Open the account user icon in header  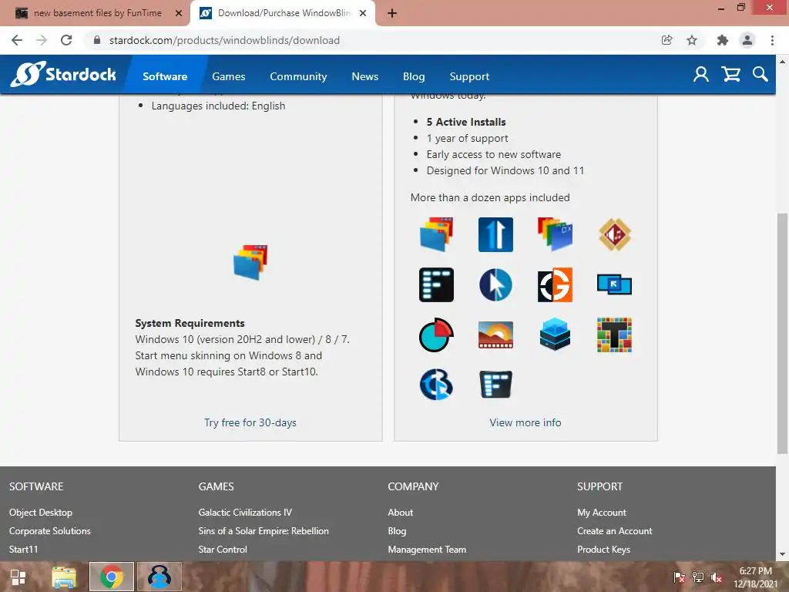[x=701, y=75]
